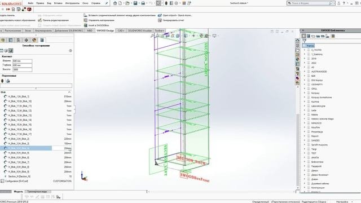The width and height of the screenshot is (361, 203).
Task: Expand the BAR library folder
Action: [x=305, y=76]
